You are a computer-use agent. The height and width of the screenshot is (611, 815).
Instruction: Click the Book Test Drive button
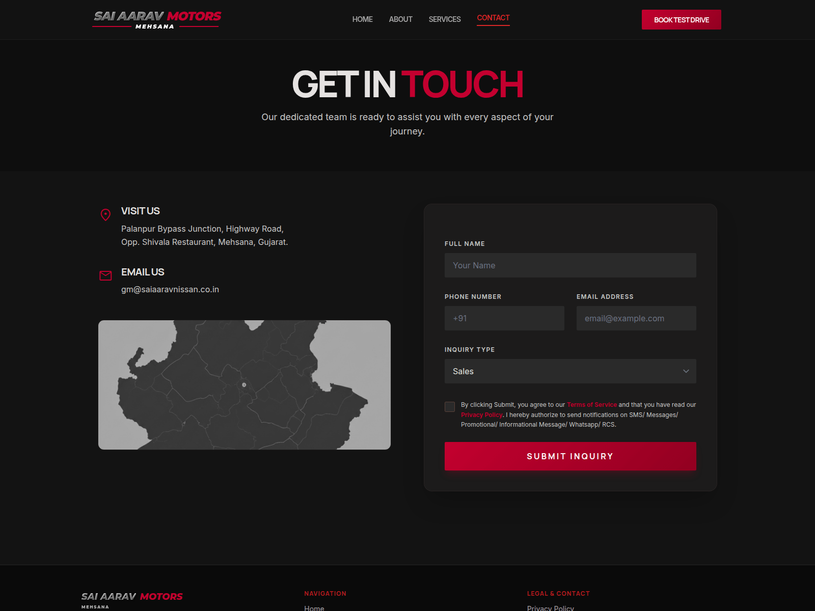click(x=682, y=20)
